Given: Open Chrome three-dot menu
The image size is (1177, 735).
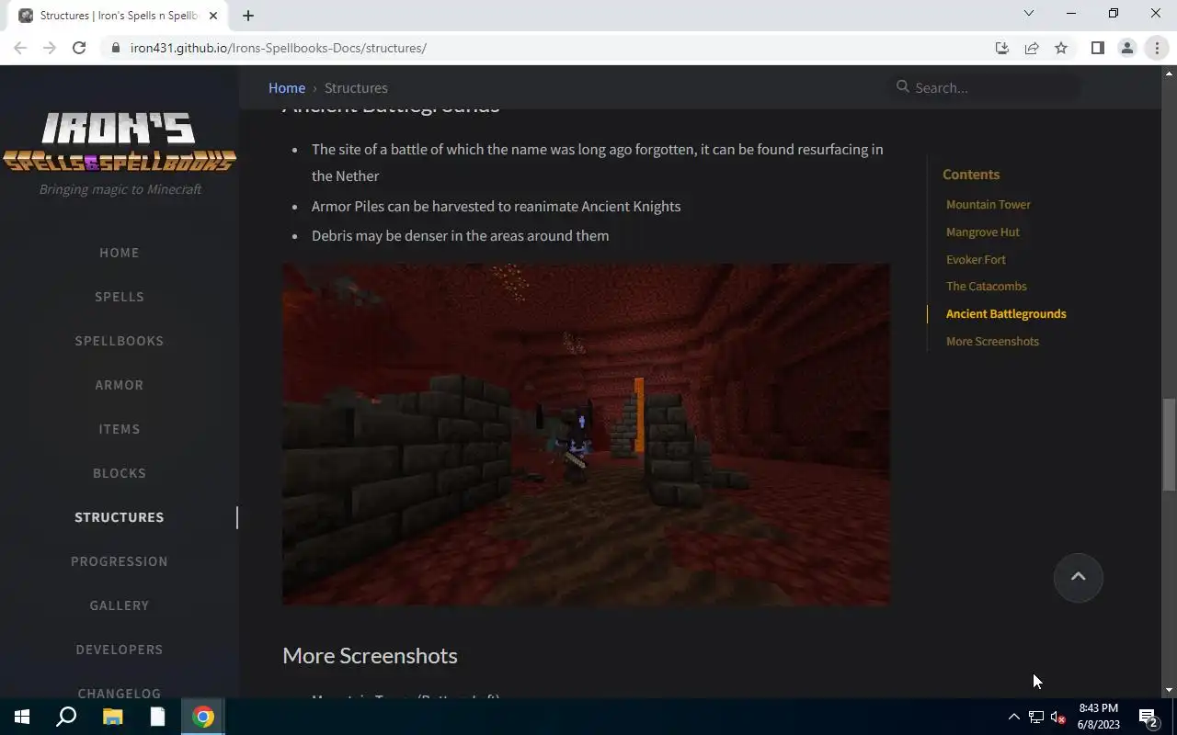Looking at the screenshot, I should [x=1157, y=48].
